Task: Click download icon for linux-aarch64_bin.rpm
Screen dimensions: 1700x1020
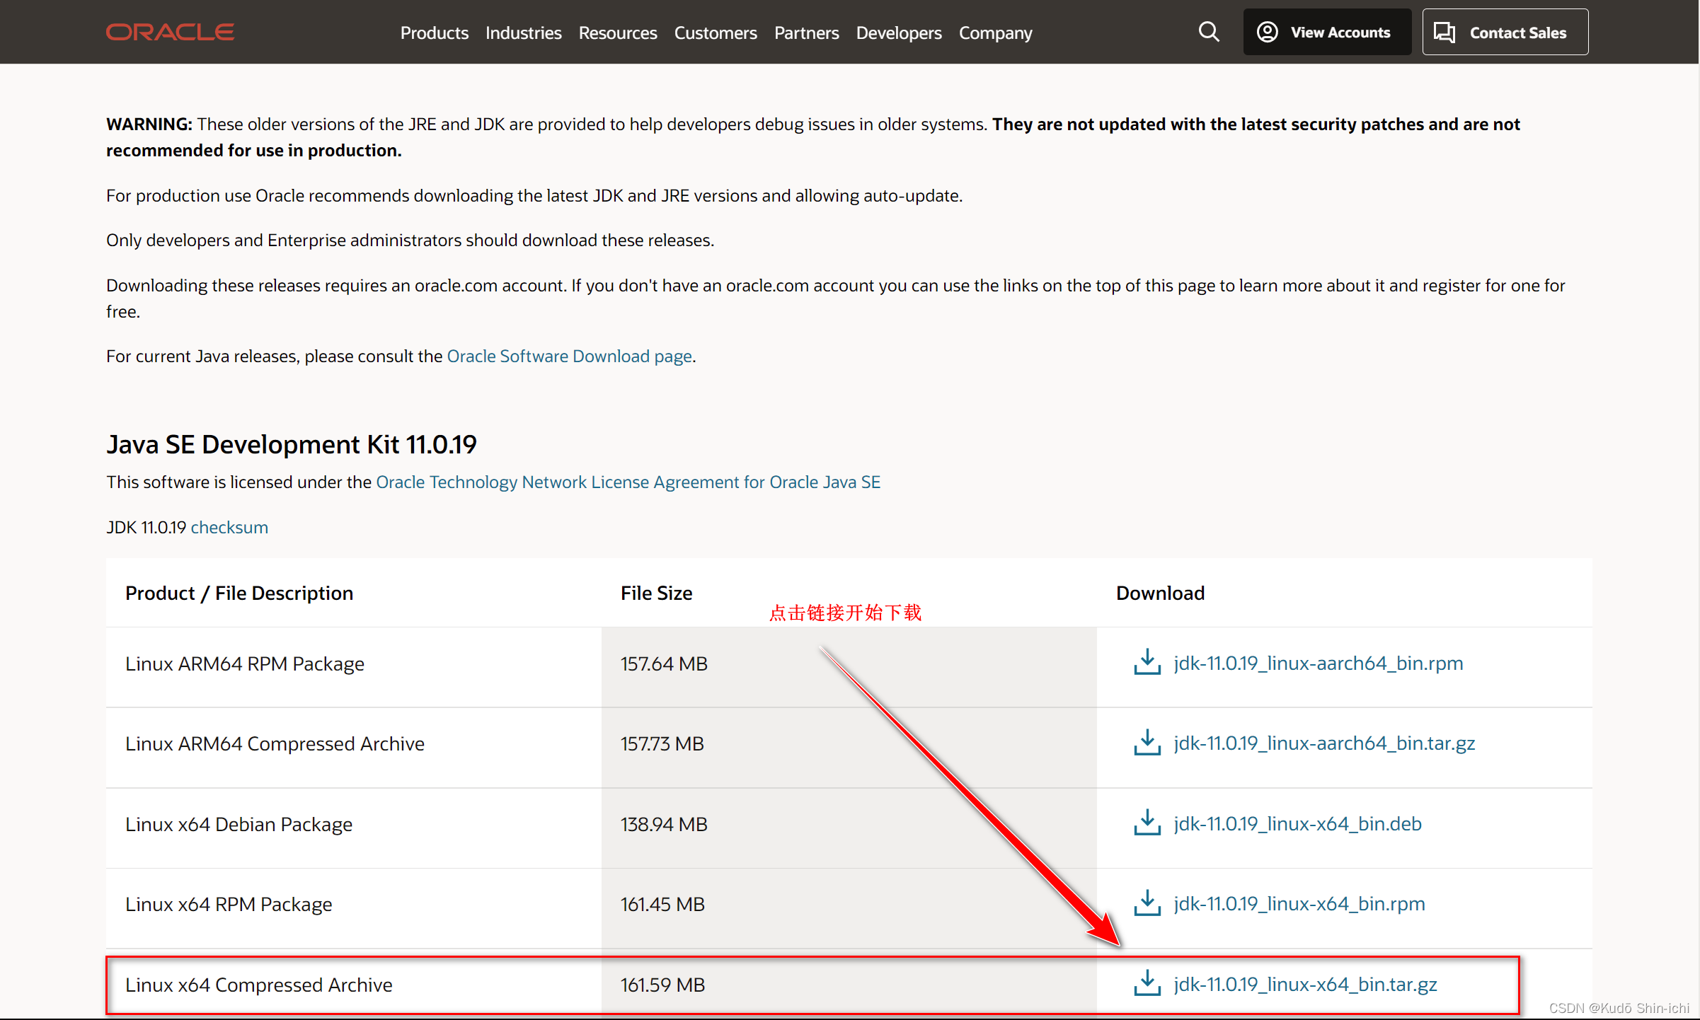Action: pyautogui.click(x=1147, y=663)
